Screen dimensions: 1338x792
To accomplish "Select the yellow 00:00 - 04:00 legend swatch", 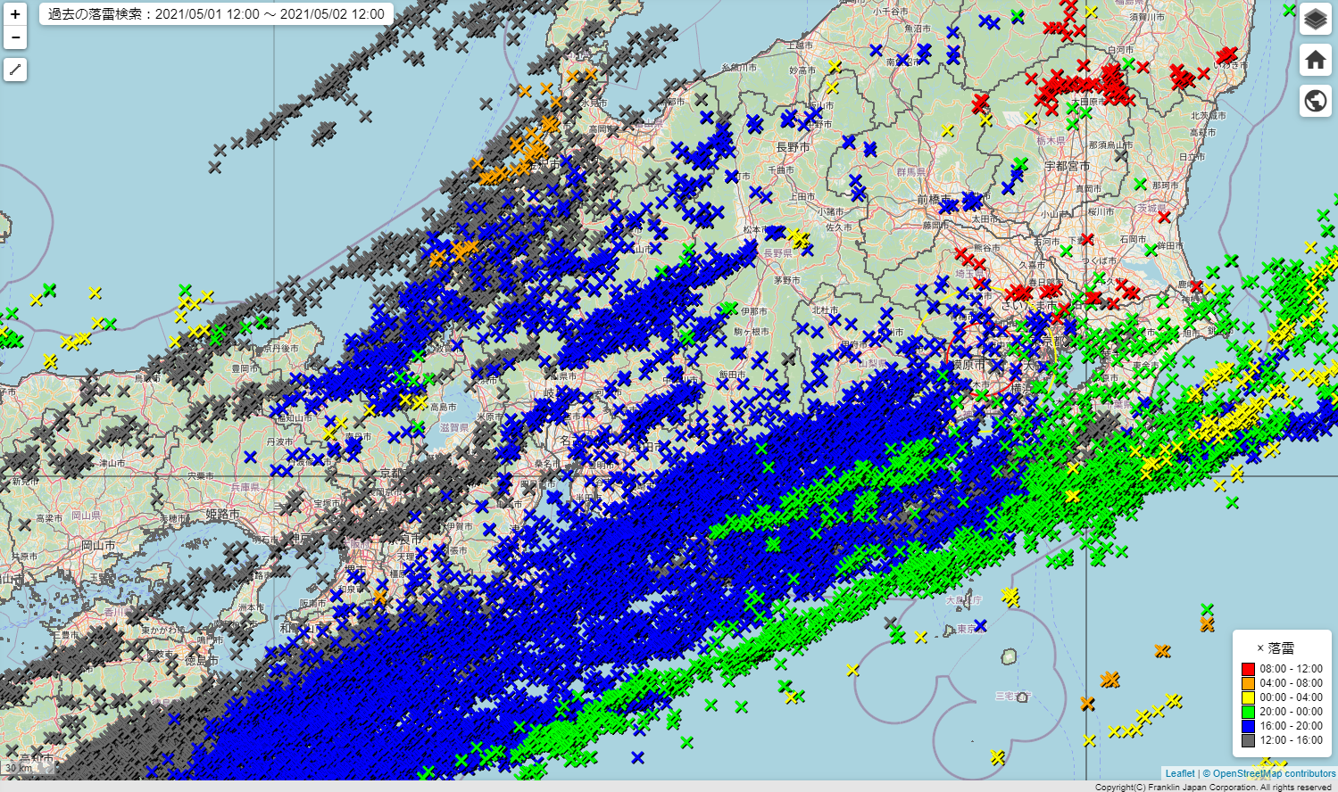I will click(x=1248, y=697).
